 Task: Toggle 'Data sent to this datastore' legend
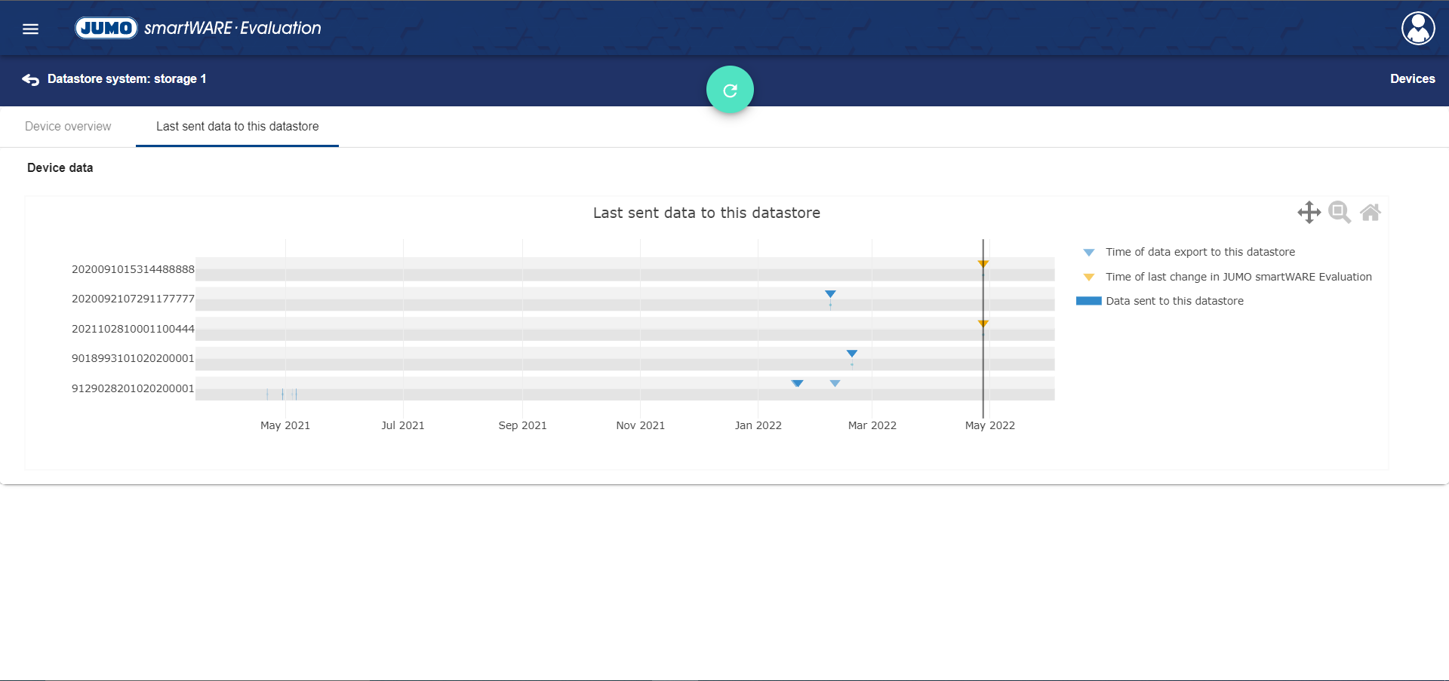(1174, 301)
